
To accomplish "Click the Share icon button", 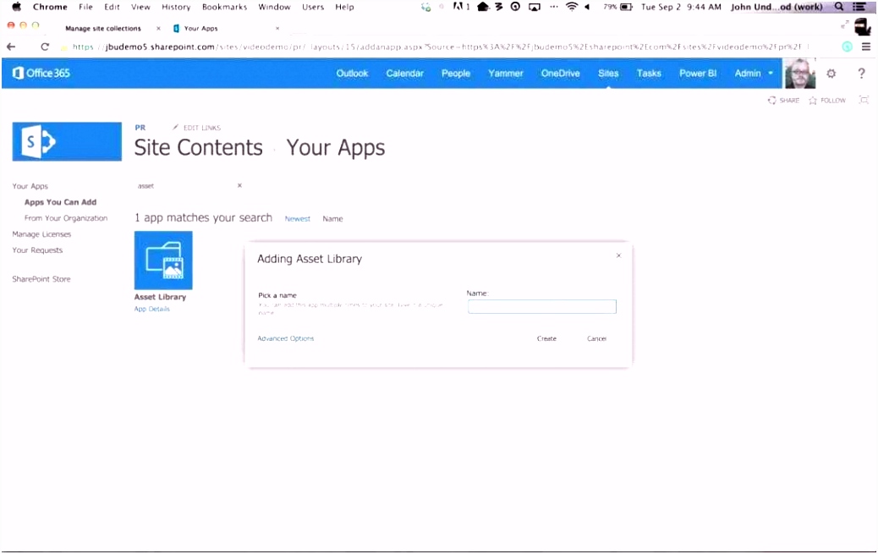I will point(783,101).
